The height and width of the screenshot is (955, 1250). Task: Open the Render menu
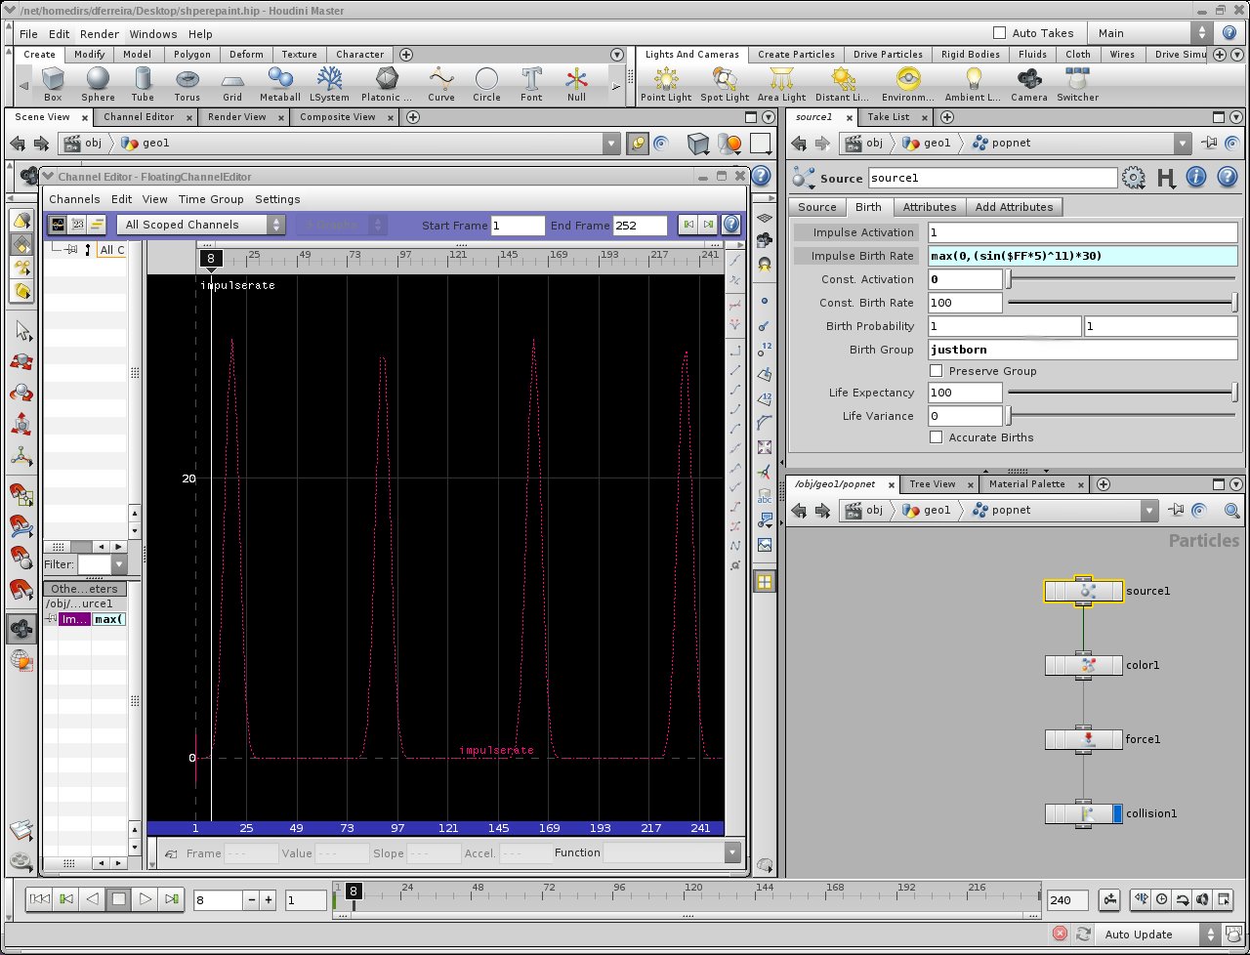pos(100,33)
